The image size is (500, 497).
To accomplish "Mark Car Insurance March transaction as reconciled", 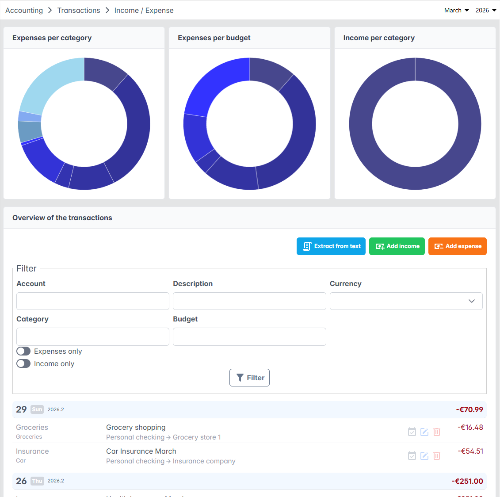I will [x=412, y=456].
